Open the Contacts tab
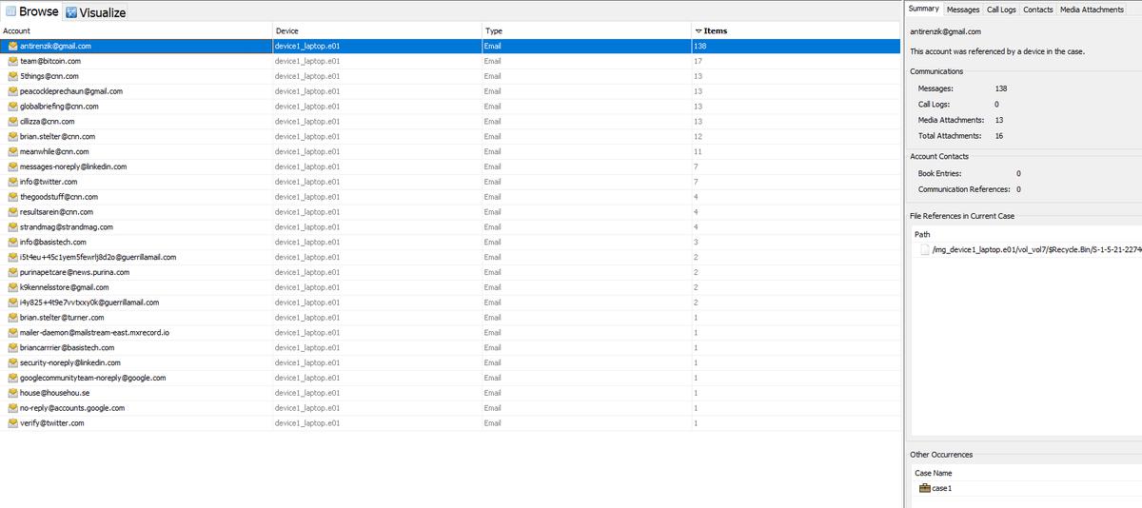Screen dimensions: 1142x508 [1037, 10]
